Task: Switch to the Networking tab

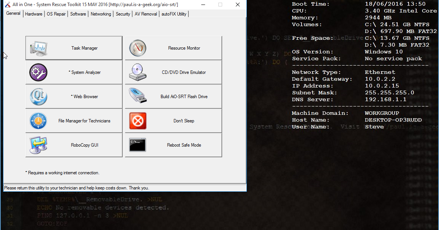Action: [101, 14]
